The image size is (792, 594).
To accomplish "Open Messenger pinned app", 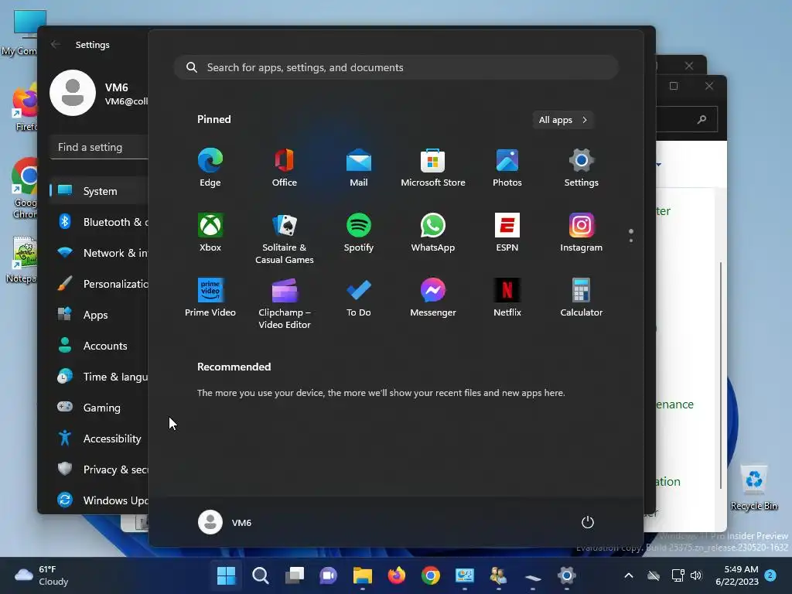I will [433, 298].
